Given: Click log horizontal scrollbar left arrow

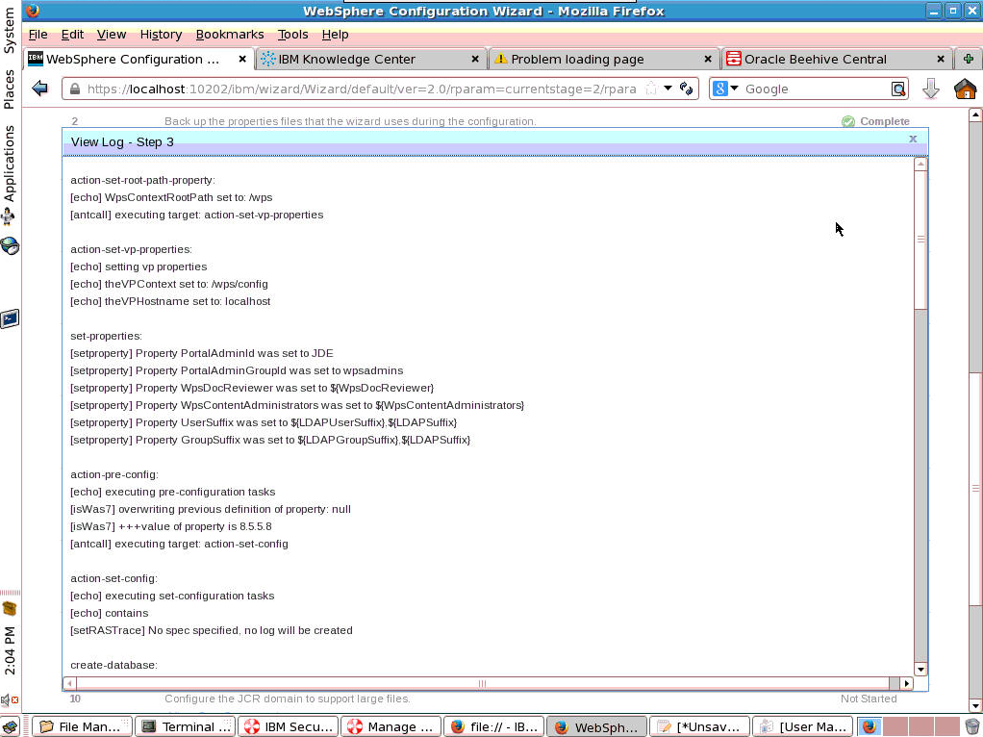Looking at the screenshot, I should [x=69, y=683].
